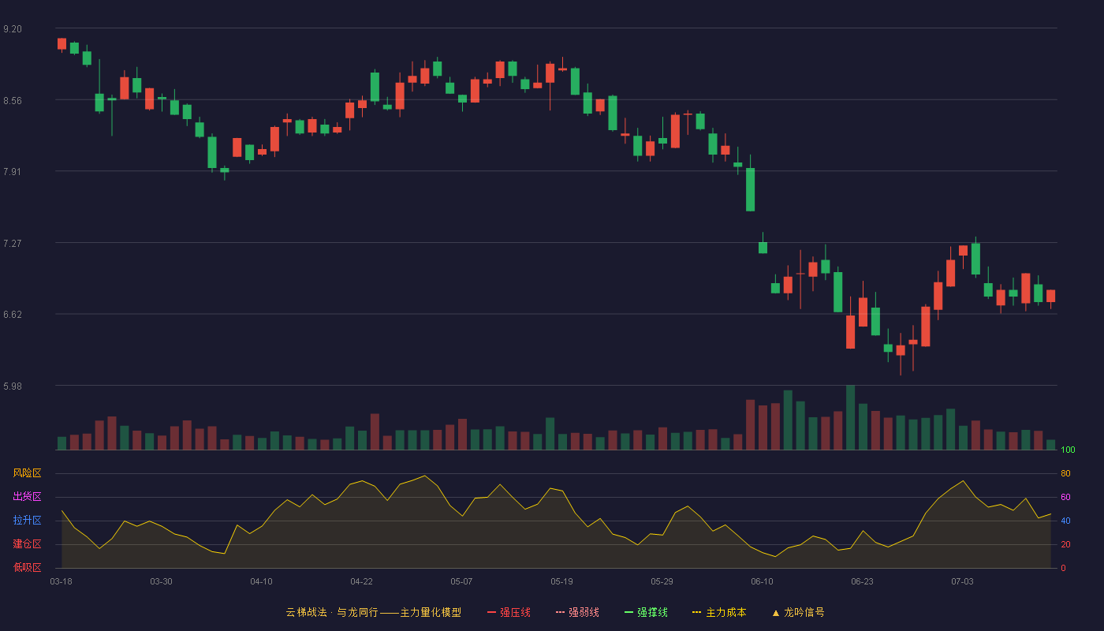Viewport: 1104px width, 631px height.
Task: Toggle the 强弱线 legend series
Action: pos(577,612)
